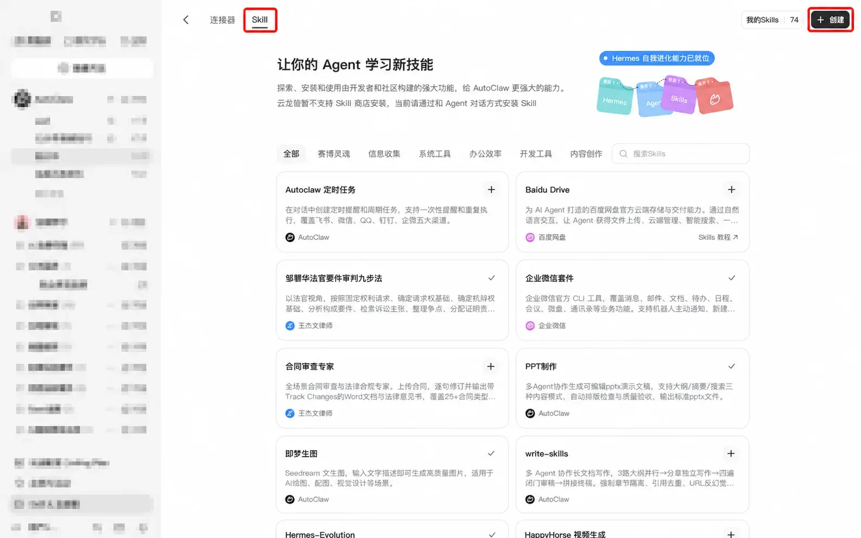Screen dimensions: 861x538
Task: Open the Baidu Drive card title
Action: click(547, 190)
